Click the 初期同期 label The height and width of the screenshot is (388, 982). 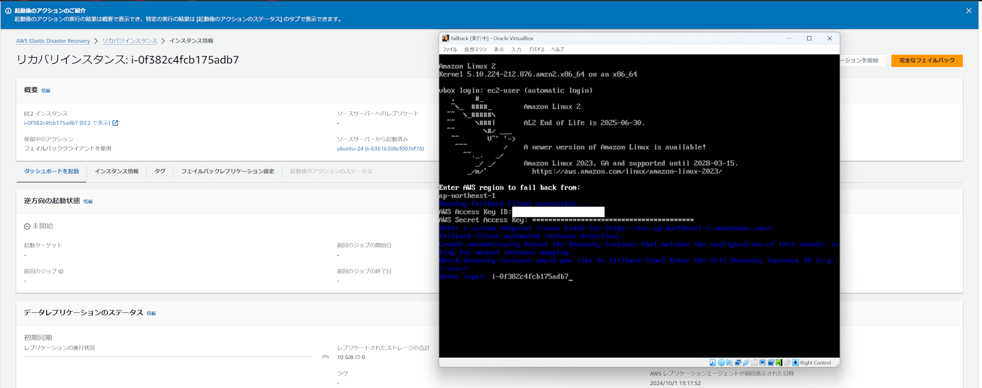click(x=38, y=337)
